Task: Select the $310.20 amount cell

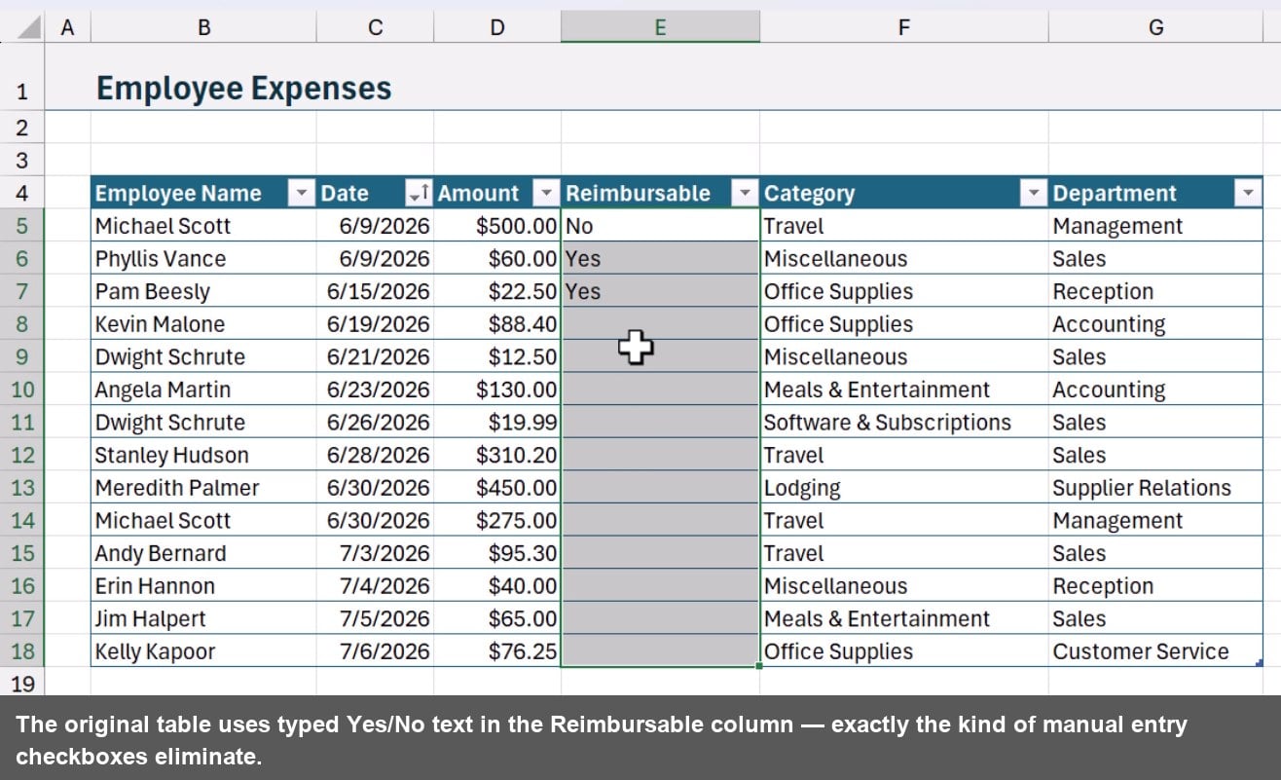Action: [x=497, y=455]
